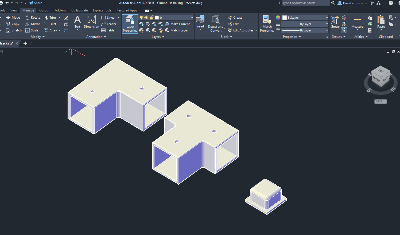Toggle the lock icon for layer 0

click(x=151, y=18)
